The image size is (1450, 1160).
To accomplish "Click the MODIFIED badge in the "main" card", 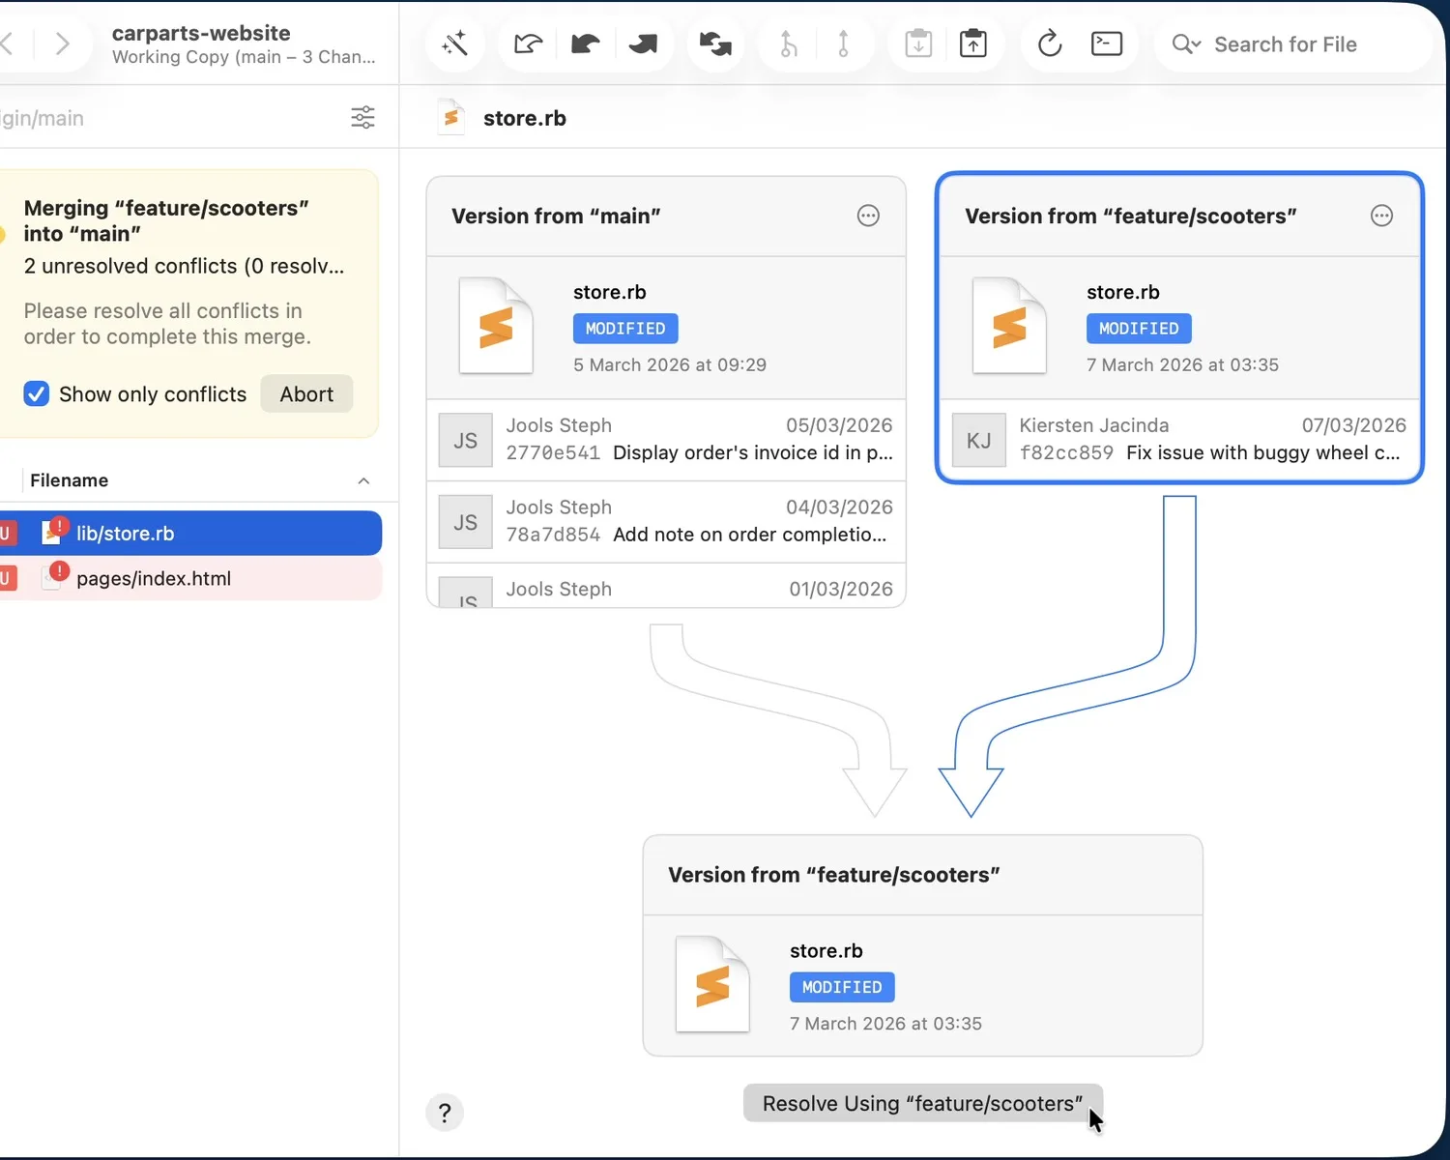I will [625, 329].
